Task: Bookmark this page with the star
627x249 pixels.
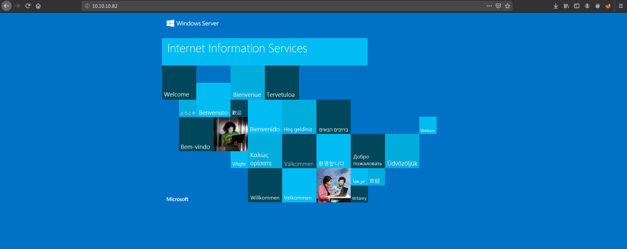Action: pyautogui.click(x=507, y=6)
